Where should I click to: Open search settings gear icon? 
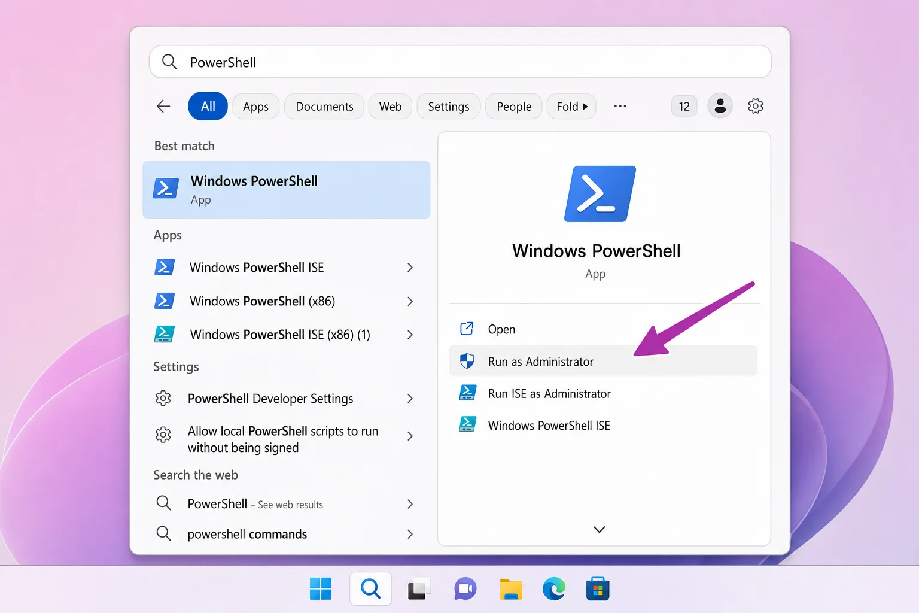(756, 106)
